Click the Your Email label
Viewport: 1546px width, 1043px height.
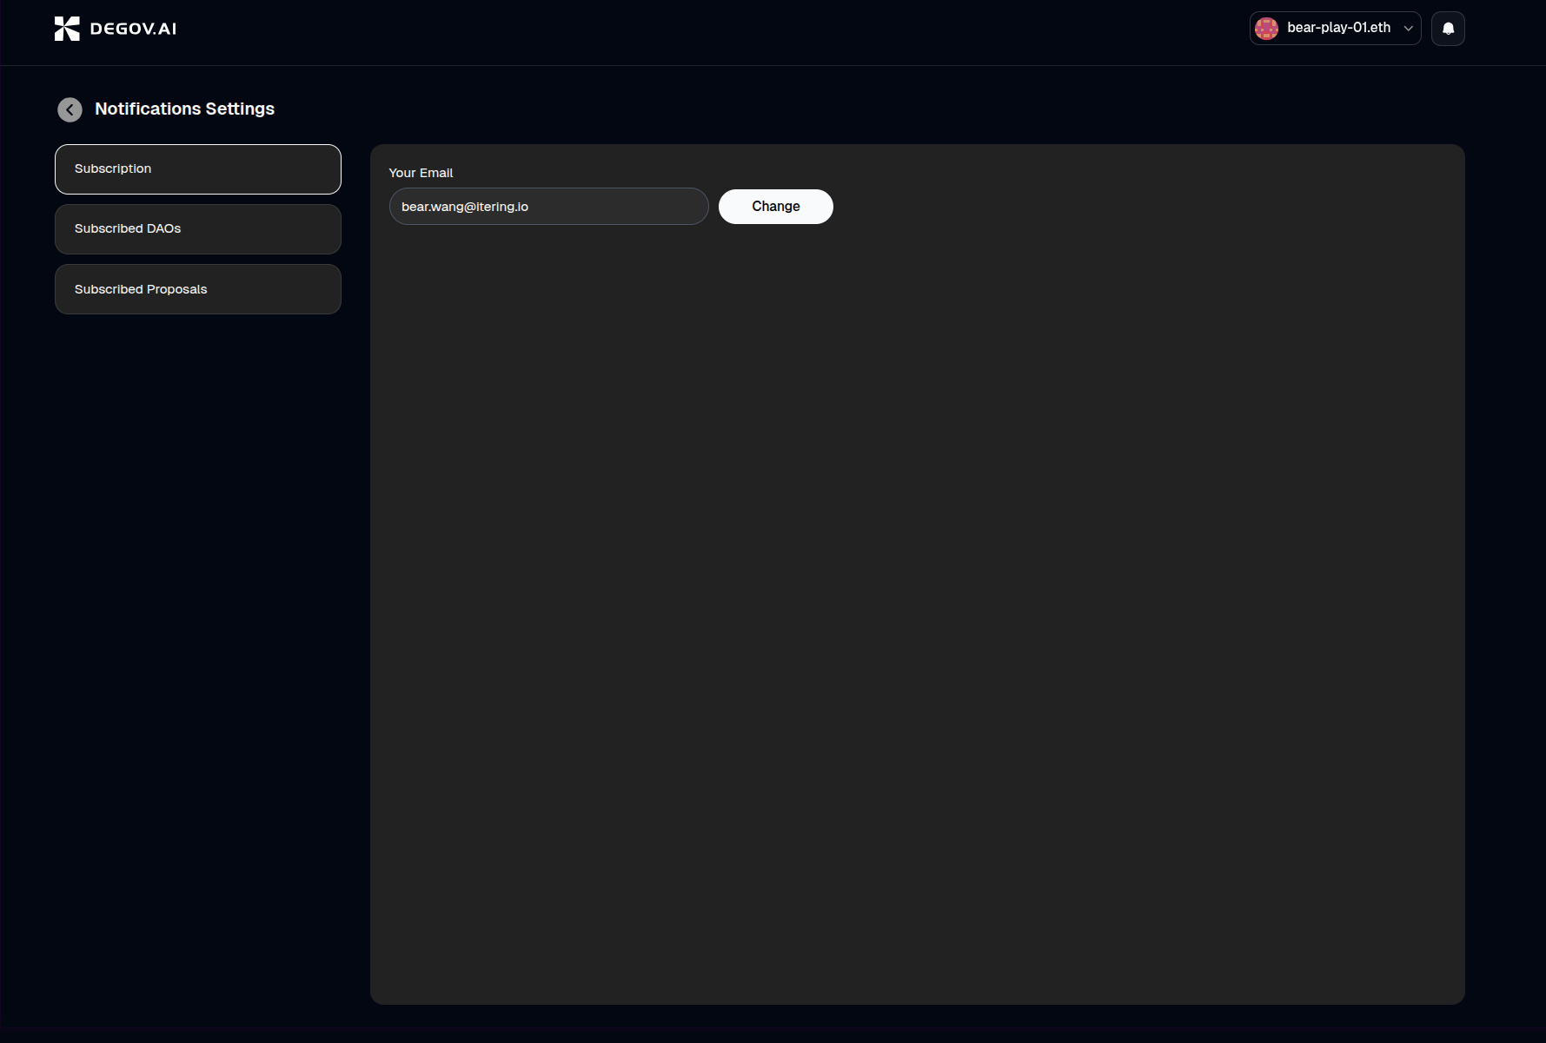[421, 173]
